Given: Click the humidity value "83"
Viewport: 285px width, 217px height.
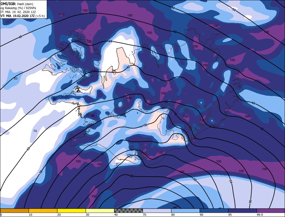Looking at the screenshot, I should coord(16,78).
